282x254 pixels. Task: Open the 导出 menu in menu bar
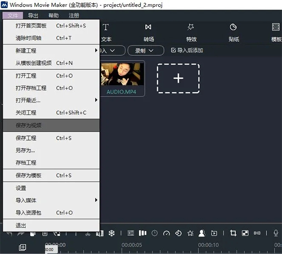[x=33, y=15]
